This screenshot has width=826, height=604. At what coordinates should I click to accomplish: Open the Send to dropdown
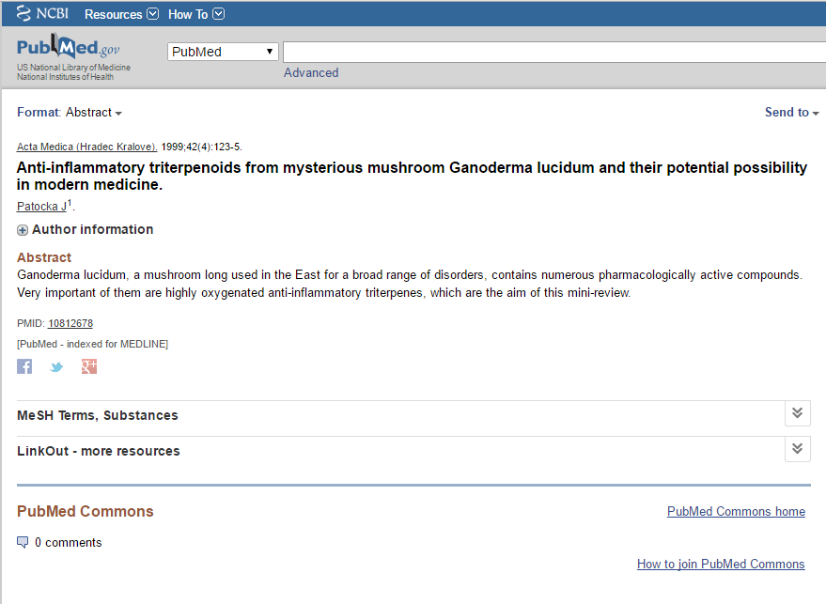pyautogui.click(x=791, y=113)
